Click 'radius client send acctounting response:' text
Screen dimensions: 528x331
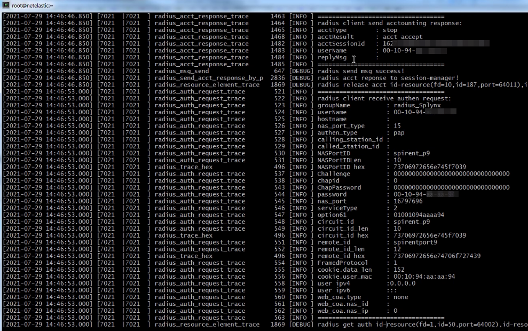click(390, 23)
